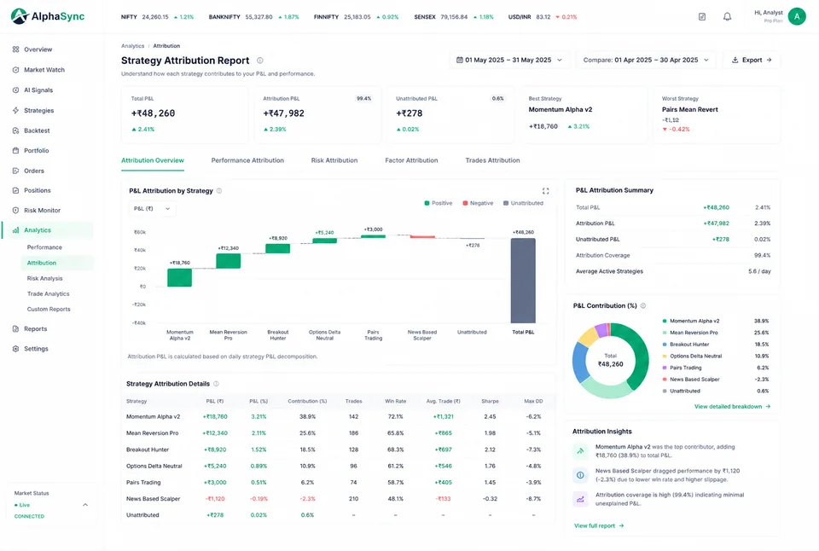Open the notes icon in top bar
The width and height of the screenshot is (819, 551).
click(702, 17)
